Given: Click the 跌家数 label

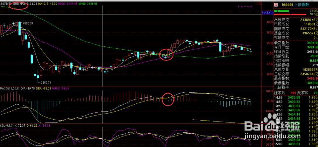Looking at the screenshot, I should (x=303, y=93).
